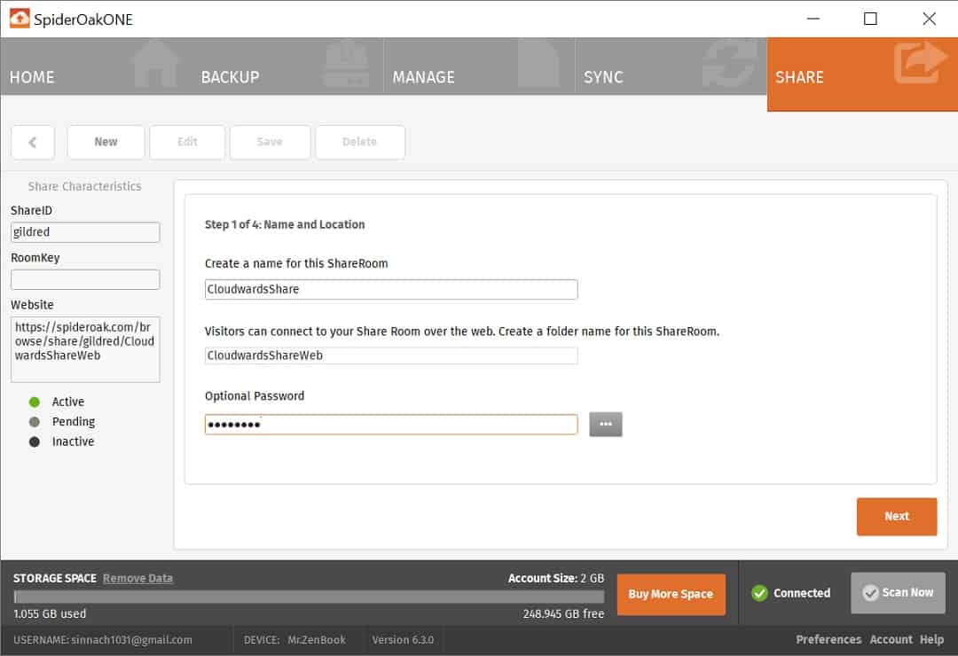Click the Optional Password field
The width and height of the screenshot is (958, 656).
click(390, 425)
